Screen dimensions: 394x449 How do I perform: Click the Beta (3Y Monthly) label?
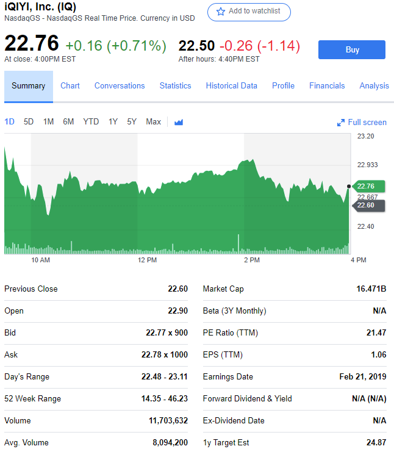click(235, 311)
